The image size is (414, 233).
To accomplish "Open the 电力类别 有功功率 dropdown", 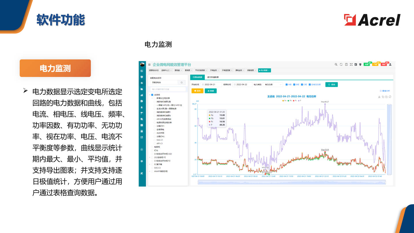I will pyautogui.click(x=273, y=85).
